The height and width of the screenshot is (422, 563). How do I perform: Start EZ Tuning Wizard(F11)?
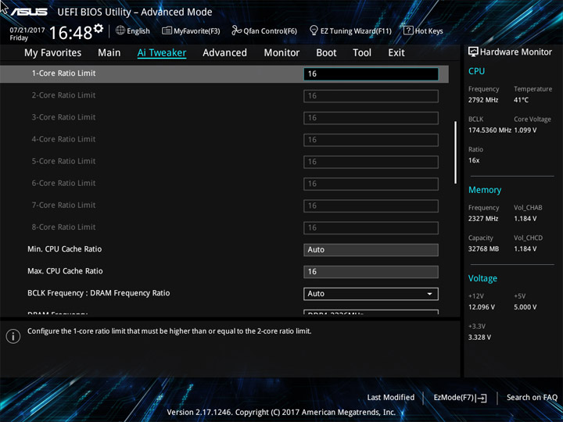click(x=350, y=30)
